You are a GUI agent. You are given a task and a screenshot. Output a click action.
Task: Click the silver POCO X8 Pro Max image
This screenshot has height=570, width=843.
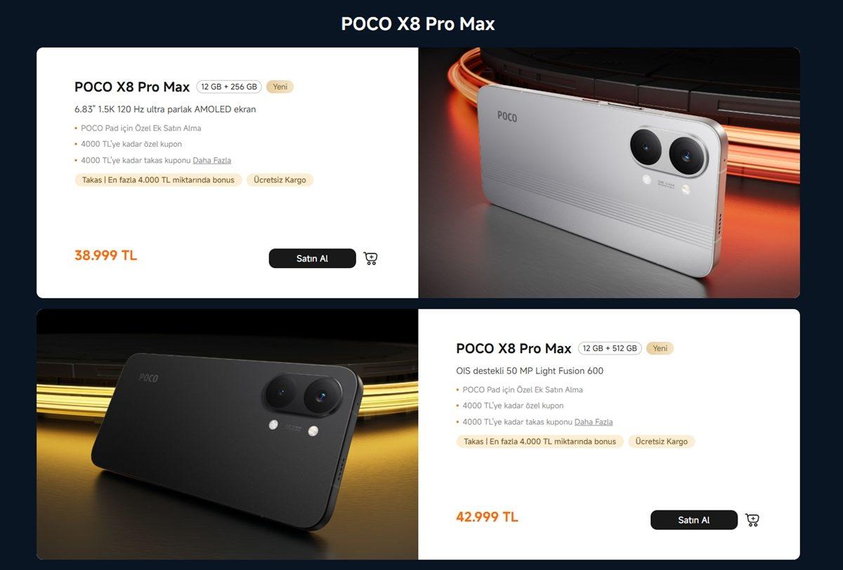(609, 173)
